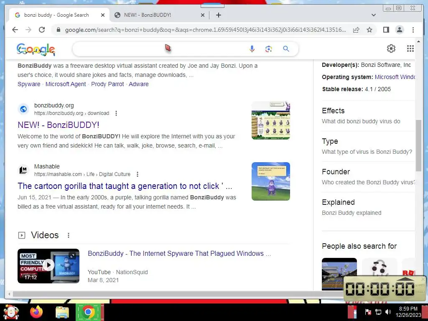Open network icon in system tray
Viewport: 428px width, 321px height.
[378, 312]
